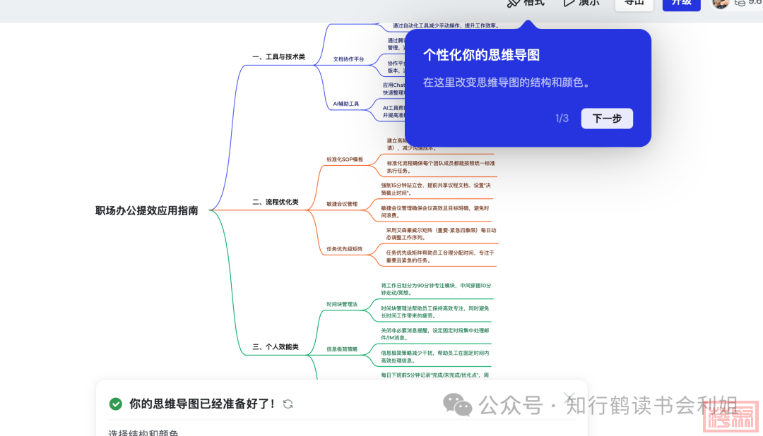Click the credits coin icon

click(x=739, y=2)
